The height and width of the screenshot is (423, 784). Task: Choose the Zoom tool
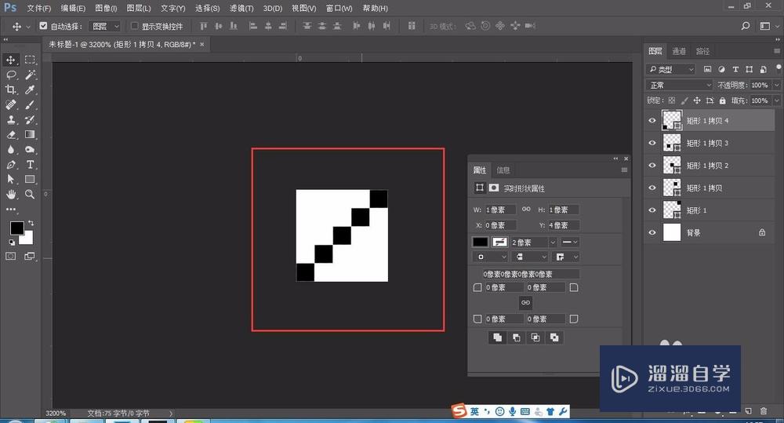click(x=30, y=194)
